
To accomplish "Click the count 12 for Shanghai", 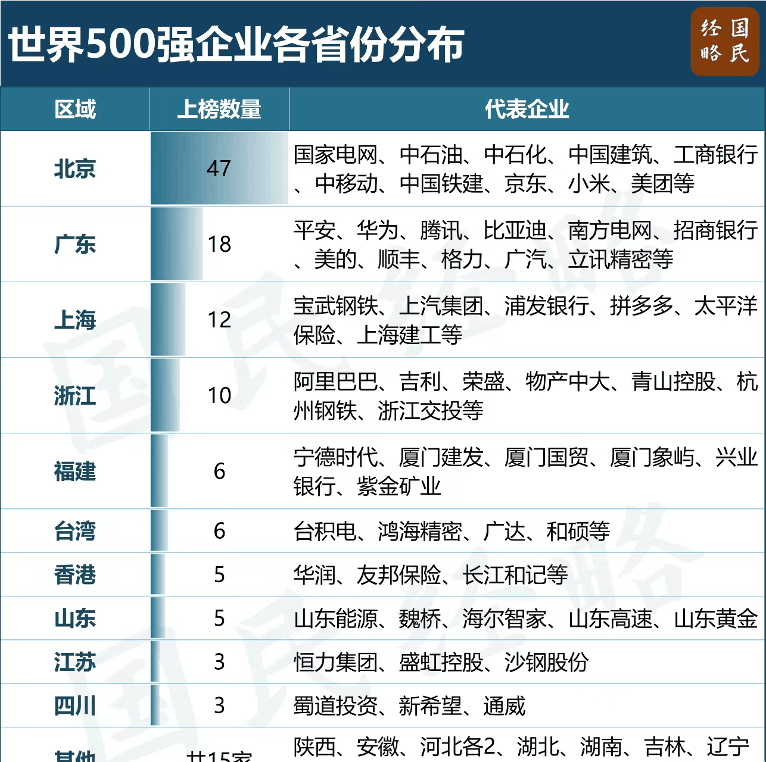I will coord(219,320).
